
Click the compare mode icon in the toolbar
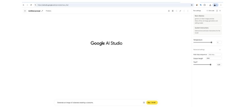[x=180, y=11]
